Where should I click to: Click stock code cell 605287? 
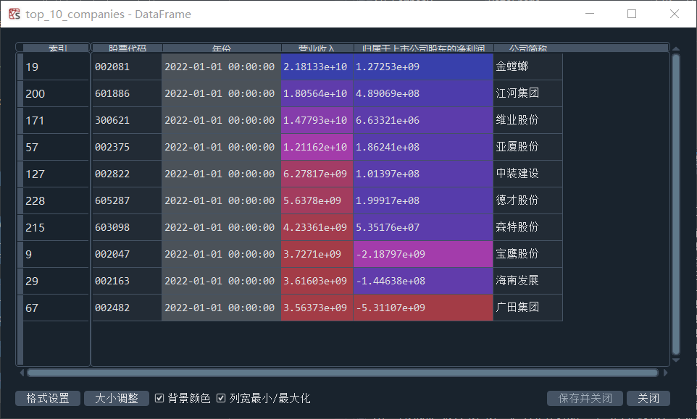pos(127,200)
